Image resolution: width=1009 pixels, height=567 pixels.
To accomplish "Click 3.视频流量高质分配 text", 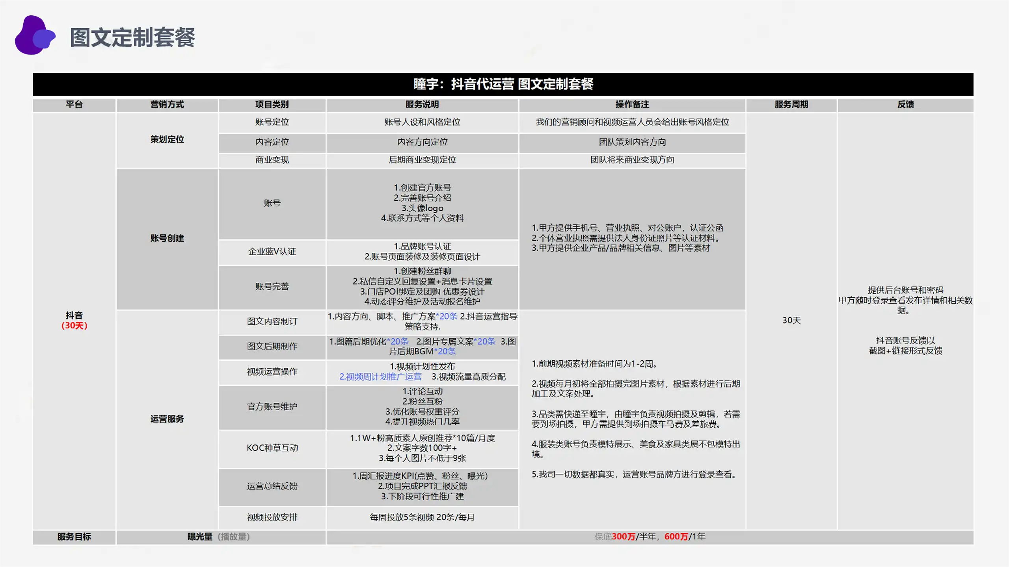I will point(469,377).
